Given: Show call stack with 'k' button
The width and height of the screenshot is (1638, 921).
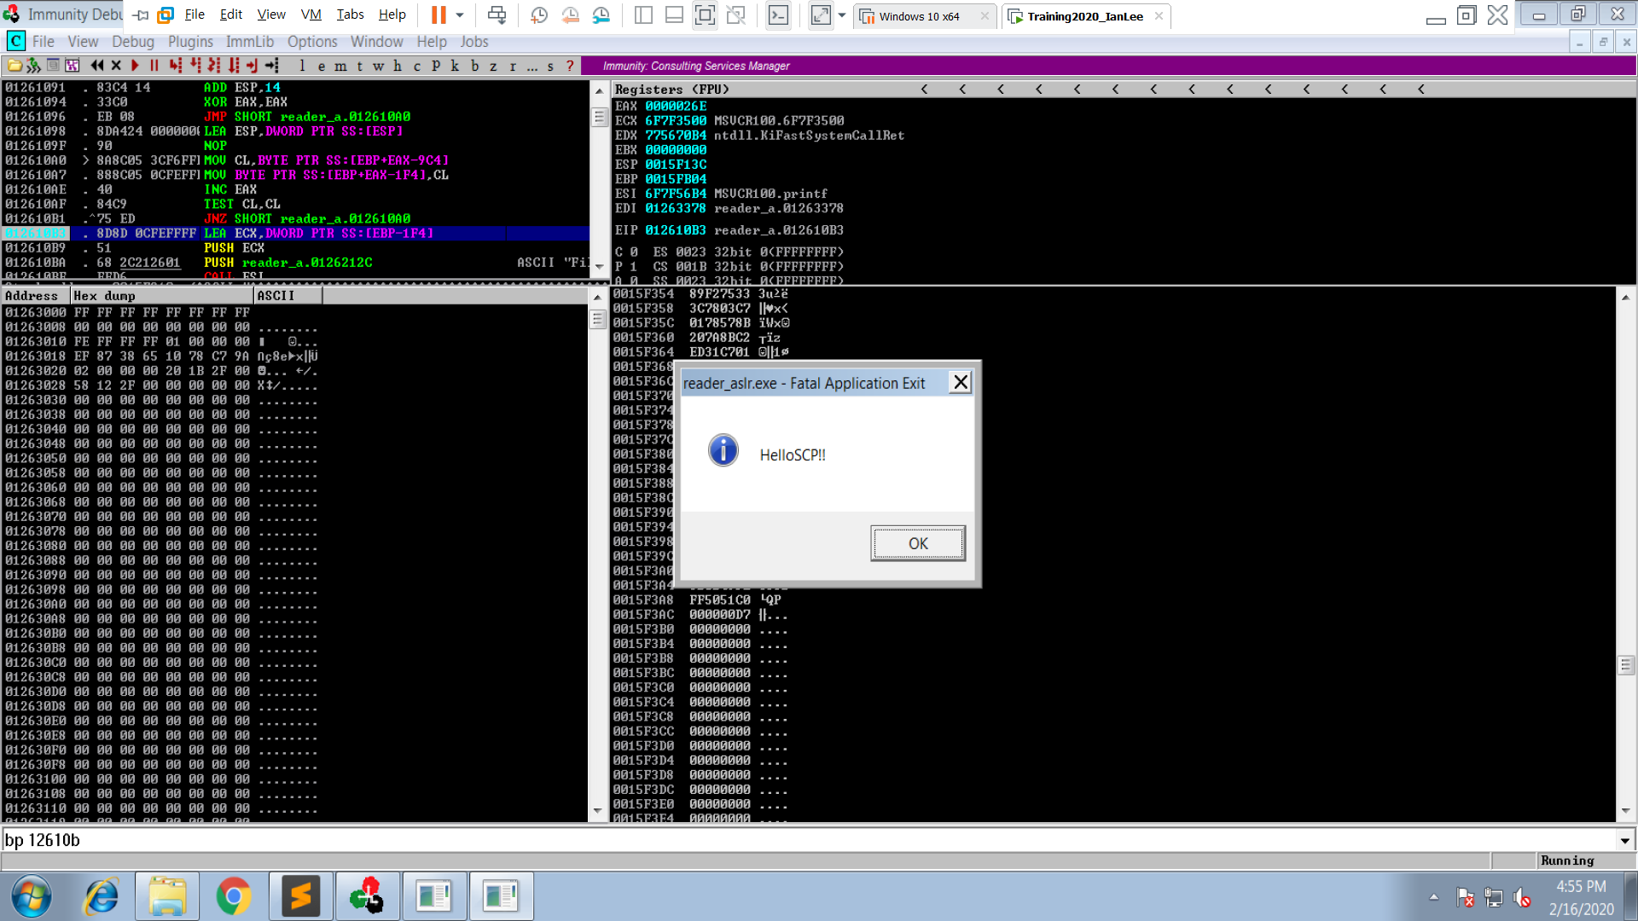Looking at the screenshot, I should (455, 66).
